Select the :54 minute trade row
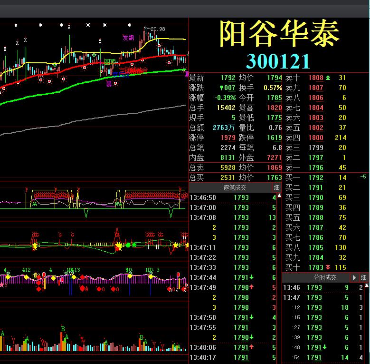 [x=323, y=357]
